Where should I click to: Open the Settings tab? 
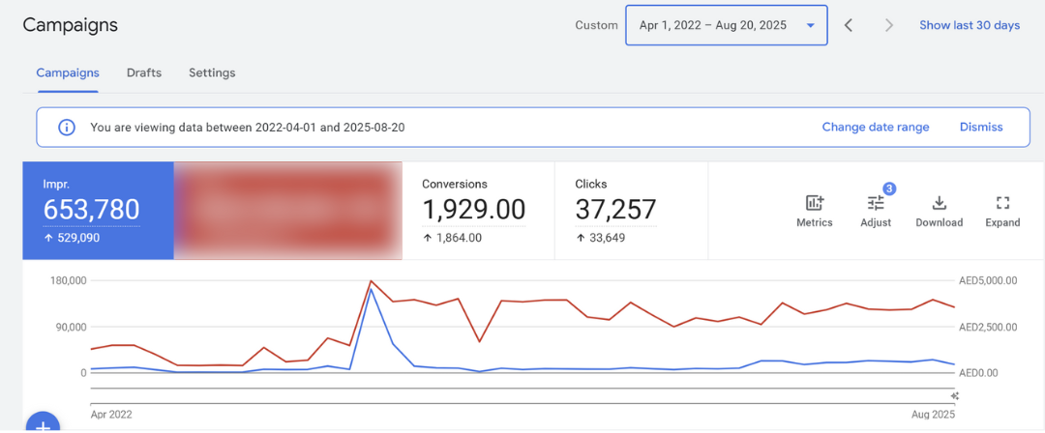(x=212, y=72)
